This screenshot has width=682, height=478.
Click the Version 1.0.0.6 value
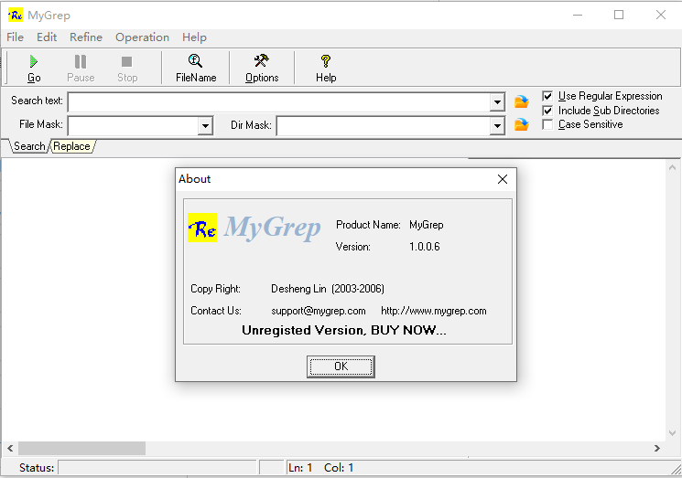tap(425, 247)
